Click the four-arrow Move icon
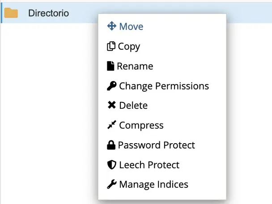The image size is (272, 204). [111, 26]
